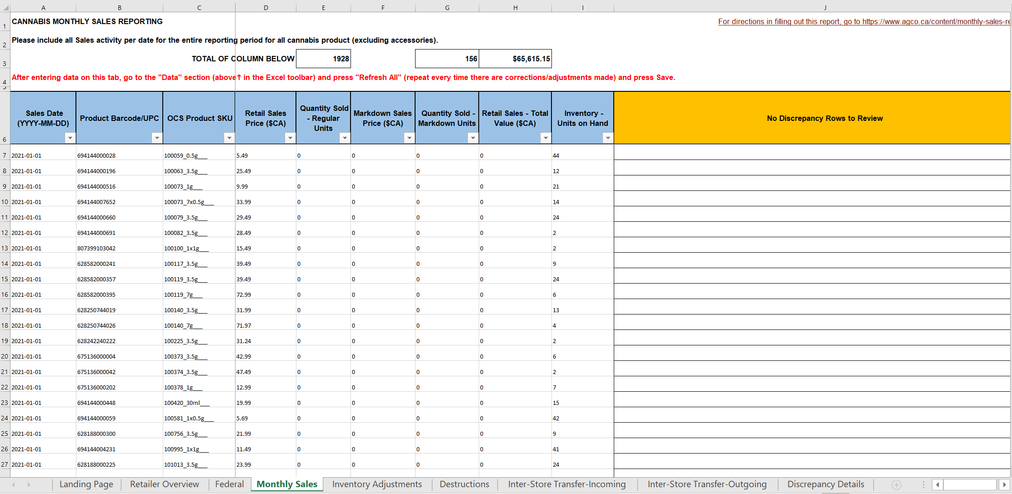
Task: Open Quantity Sold Regular Units filter
Action: (345, 138)
